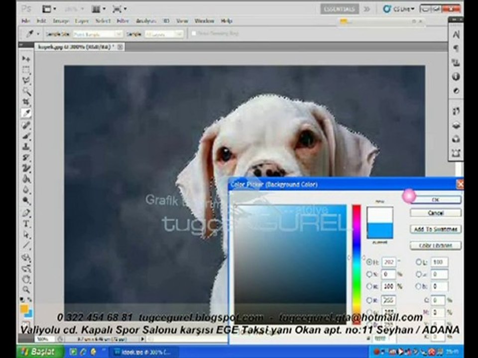This screenshot has height=358, width=478.
Task: Select the Path Selection tool
Action: coord(26,235)
